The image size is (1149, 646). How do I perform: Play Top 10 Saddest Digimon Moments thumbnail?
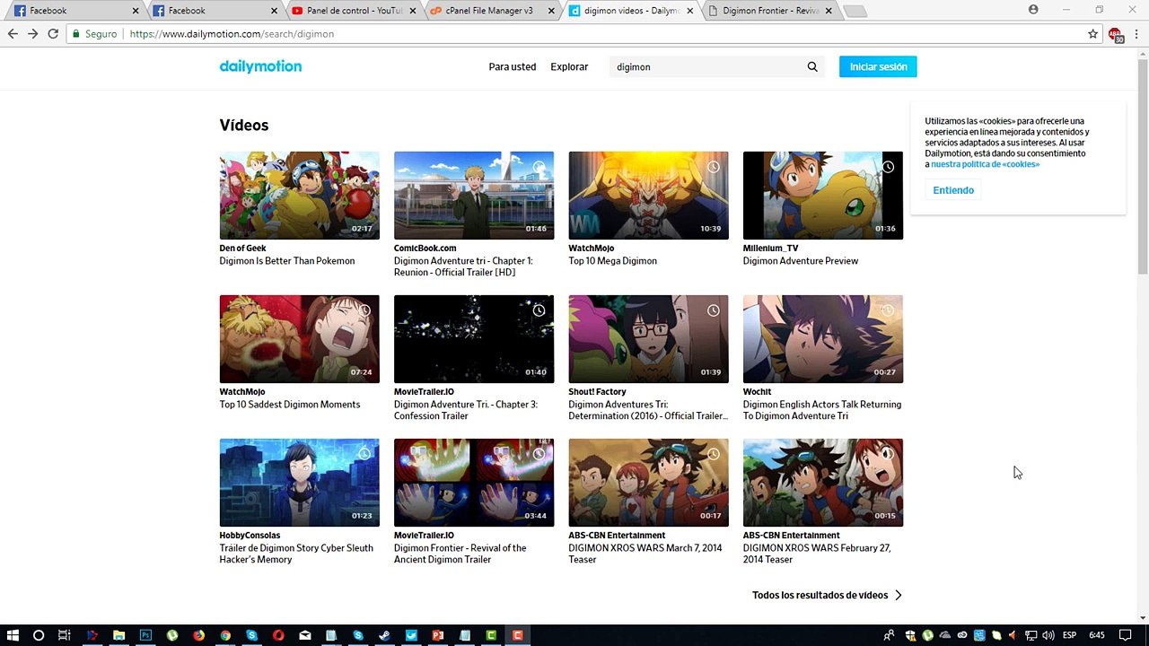tap(299, 339)
